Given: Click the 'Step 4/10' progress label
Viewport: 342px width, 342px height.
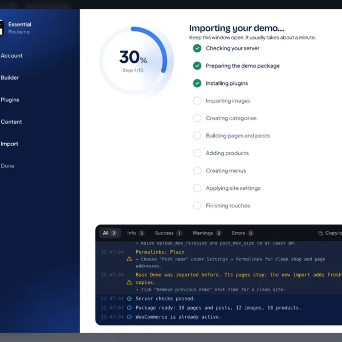Looking at the screenshot, I should [x=133, y=70].
